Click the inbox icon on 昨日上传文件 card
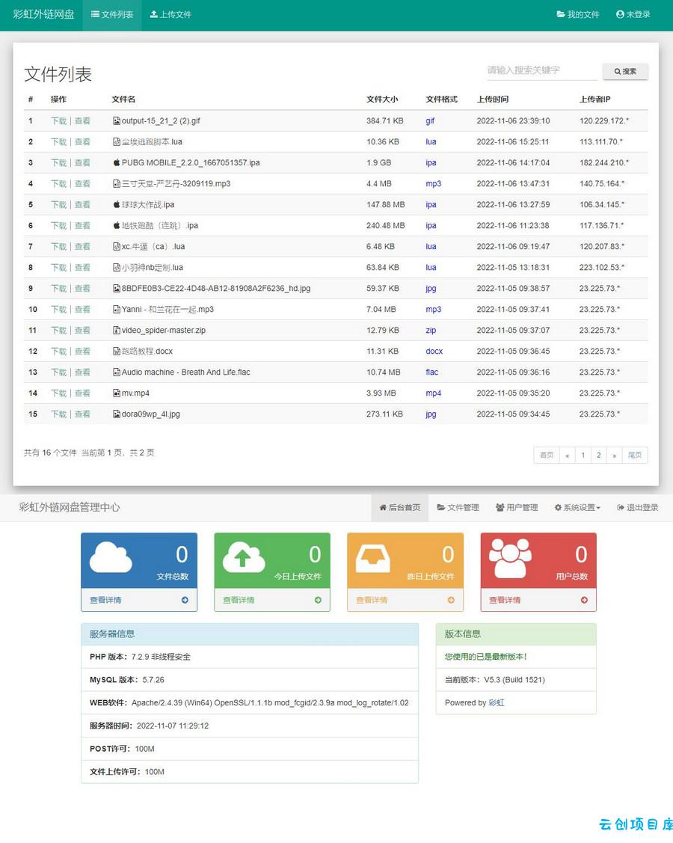The width and height of the screenshot is (673, 843). pos(373,560)
